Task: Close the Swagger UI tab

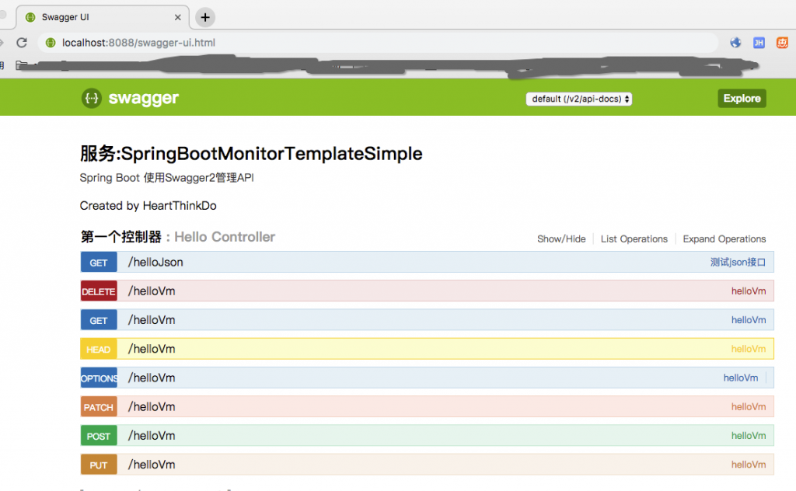Action: tap(178, 17)
